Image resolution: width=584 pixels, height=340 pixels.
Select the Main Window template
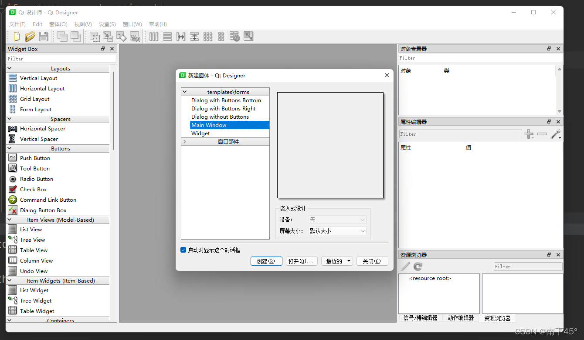click(x=230, y=125)
